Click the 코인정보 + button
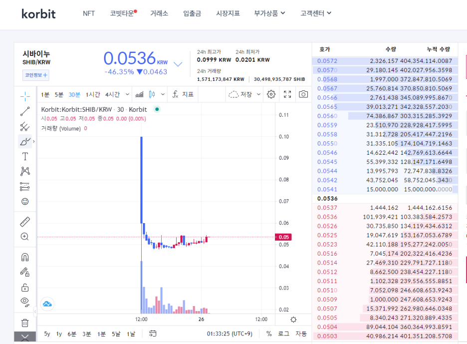467x344 pixels. pyautogui.click(x=36, y=75)
